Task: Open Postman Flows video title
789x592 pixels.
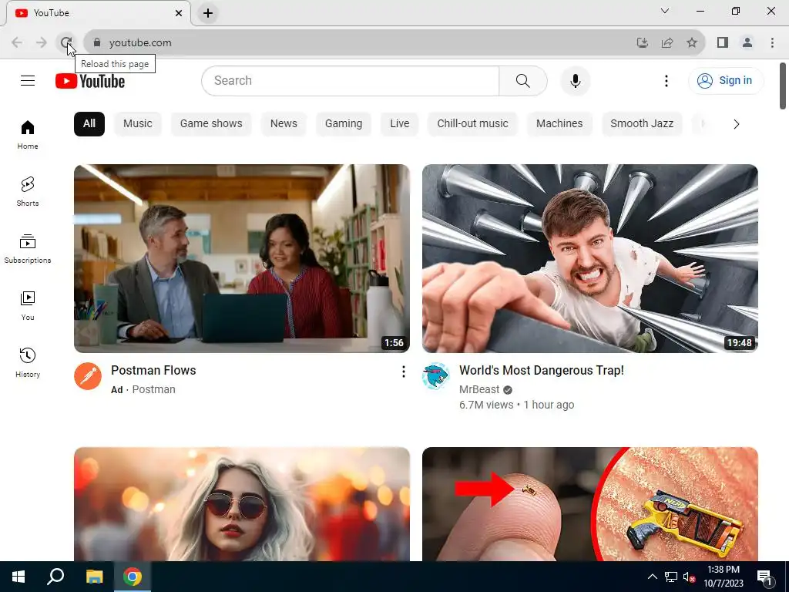Action: coord(153,371)
